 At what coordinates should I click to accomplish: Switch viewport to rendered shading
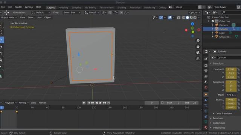click(195, 18)
